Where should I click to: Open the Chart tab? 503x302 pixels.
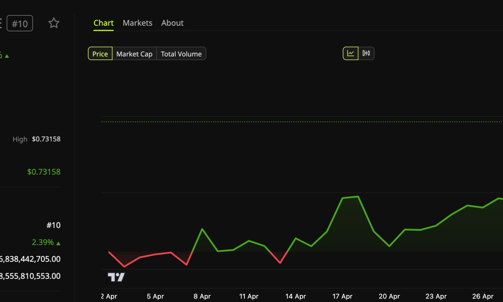[103, 23]
